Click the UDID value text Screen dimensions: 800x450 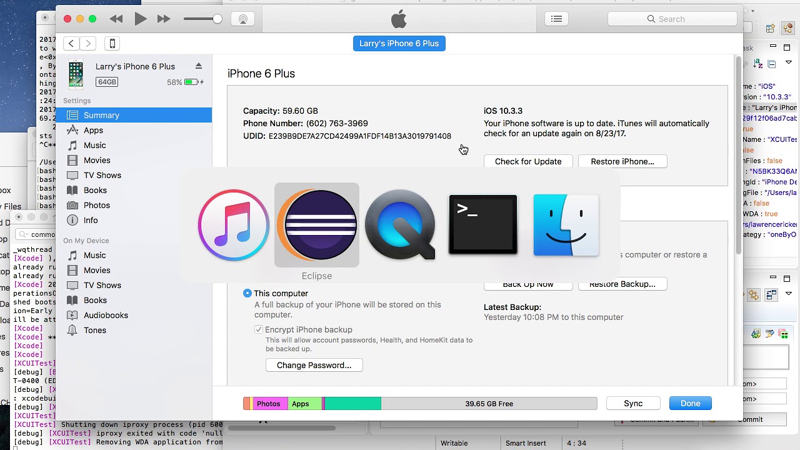click(360, 136)
